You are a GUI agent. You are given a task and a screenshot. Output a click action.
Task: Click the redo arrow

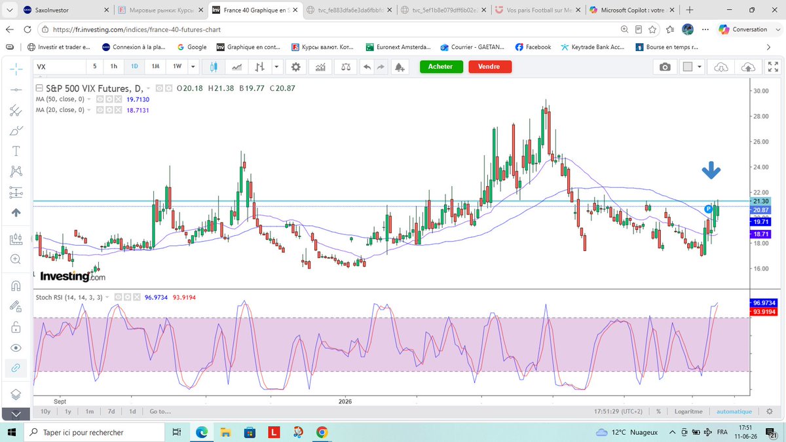381,67
